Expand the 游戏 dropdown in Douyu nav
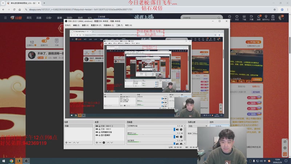Image resolution: width=291 pixels, height=164 pixels. (69, 18)
